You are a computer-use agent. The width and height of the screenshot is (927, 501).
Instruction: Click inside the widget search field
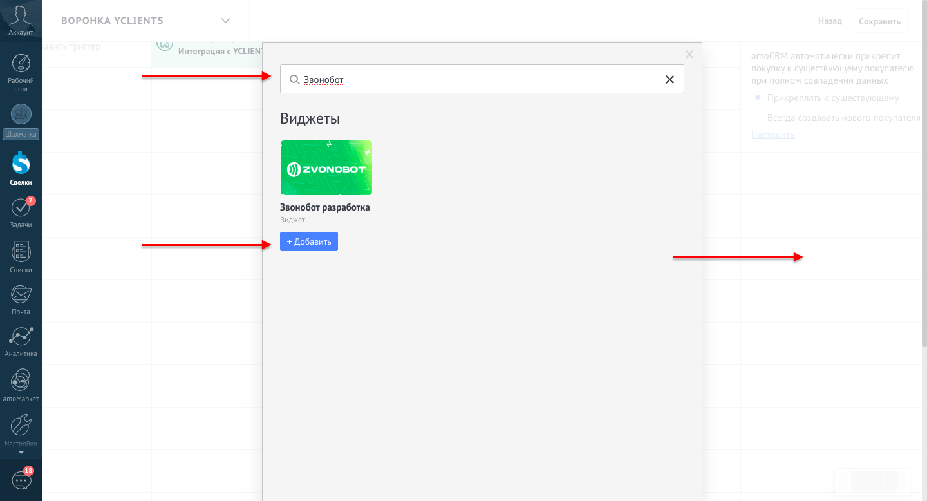click(x=482, y=79)
